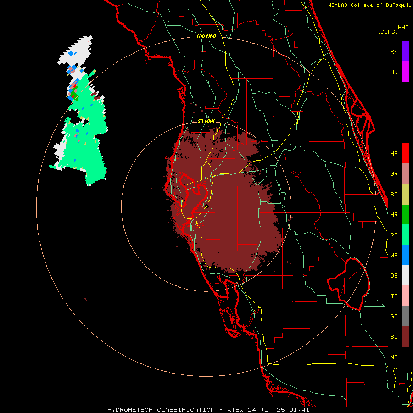Click the DS legend label

coord(394,276)
